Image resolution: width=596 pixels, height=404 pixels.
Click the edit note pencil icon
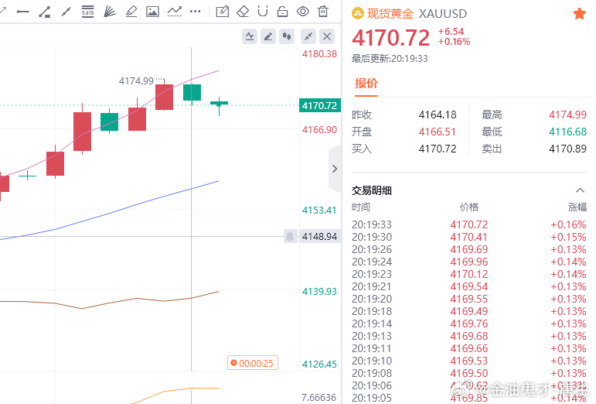(x=223, y=12)
